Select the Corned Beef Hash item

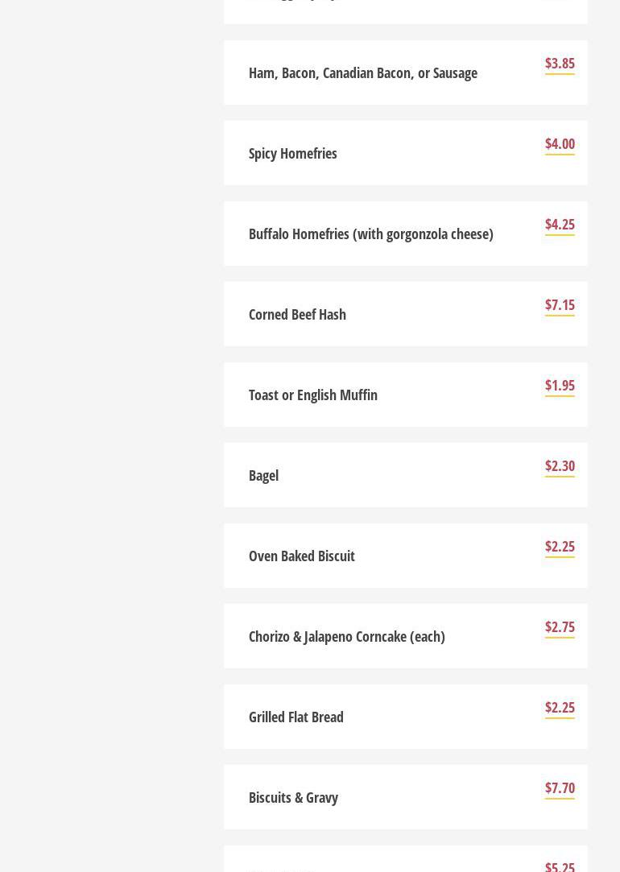point(297,314)
